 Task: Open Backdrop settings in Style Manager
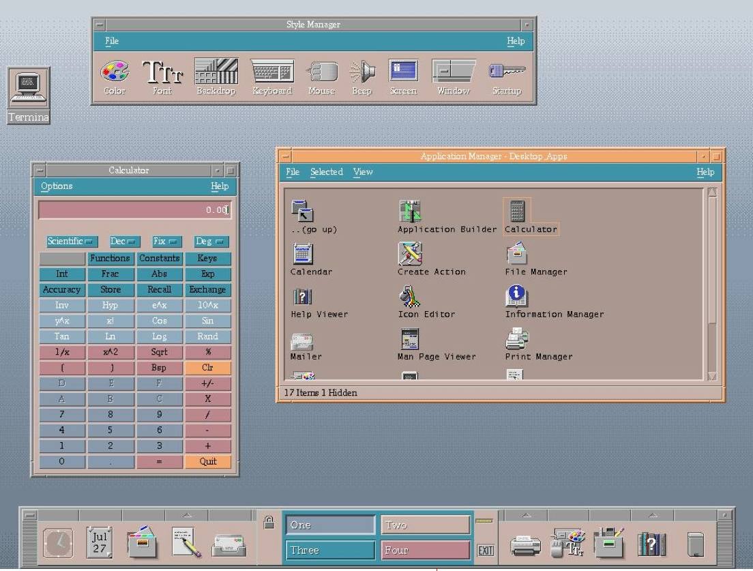tap(216, 75)
